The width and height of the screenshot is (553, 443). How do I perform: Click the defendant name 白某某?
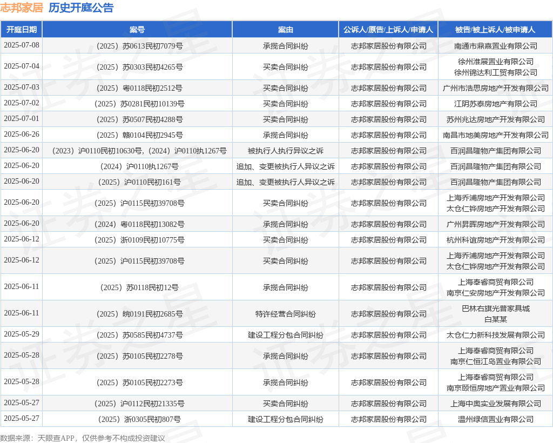coord(496,319)
